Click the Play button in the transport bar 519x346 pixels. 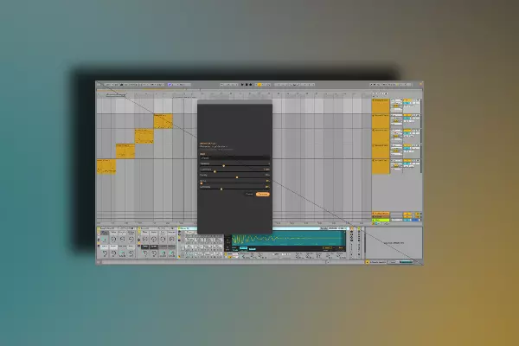coord(242,85)
